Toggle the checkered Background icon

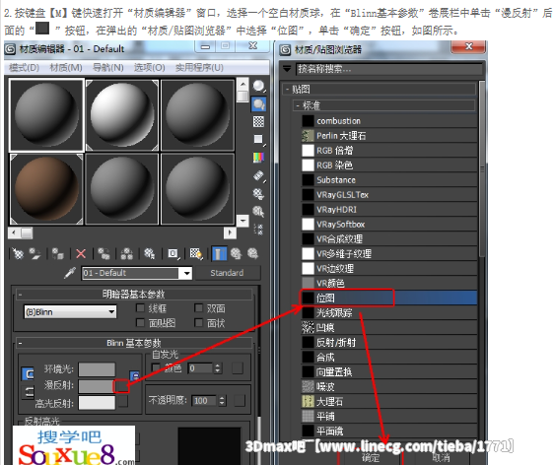(x=258, y=121)
